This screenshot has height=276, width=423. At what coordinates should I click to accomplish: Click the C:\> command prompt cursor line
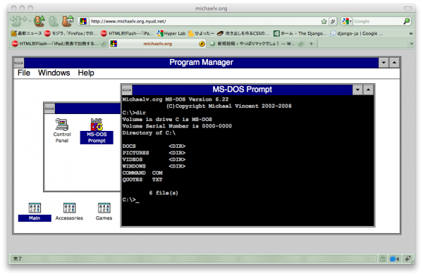click(x=131, y=200)
